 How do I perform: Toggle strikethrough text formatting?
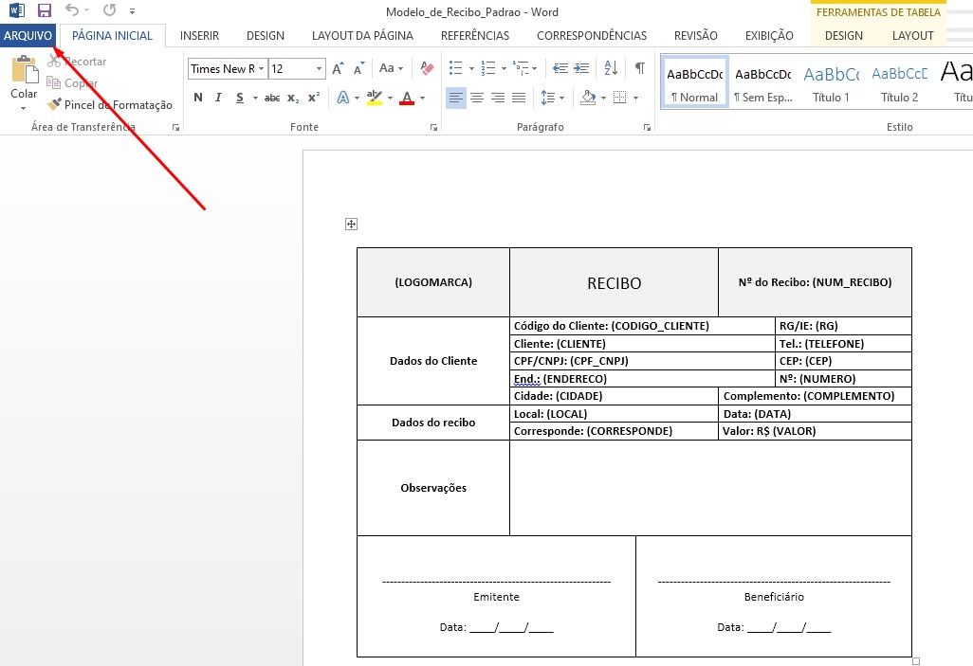point(272,98)
